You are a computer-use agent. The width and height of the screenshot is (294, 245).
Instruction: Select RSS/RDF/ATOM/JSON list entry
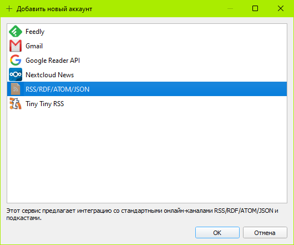pos(147,89)
